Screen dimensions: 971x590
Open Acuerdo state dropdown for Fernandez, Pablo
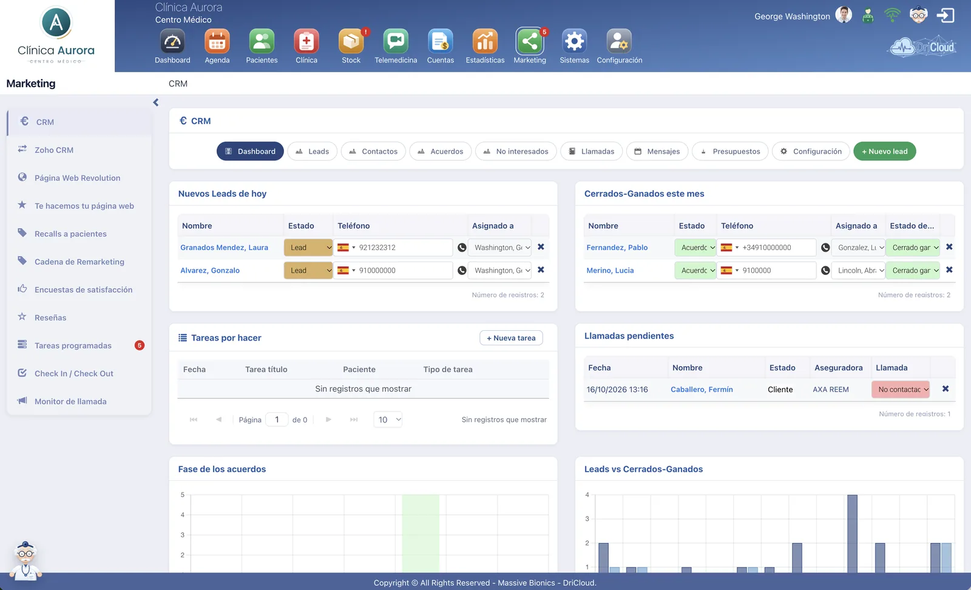[695, 248]
